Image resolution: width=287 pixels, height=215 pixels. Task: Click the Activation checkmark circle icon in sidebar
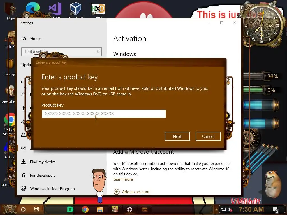[24, 148]
